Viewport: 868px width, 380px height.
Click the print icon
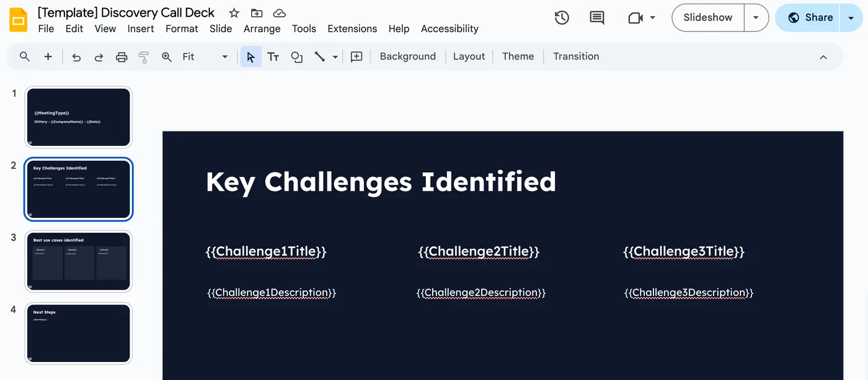[122, 57]
